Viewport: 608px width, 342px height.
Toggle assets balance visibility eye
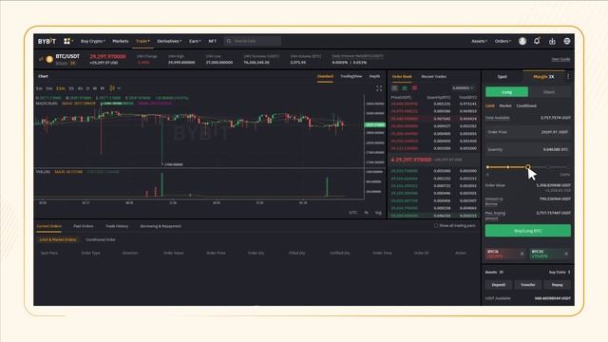[502, 273]
